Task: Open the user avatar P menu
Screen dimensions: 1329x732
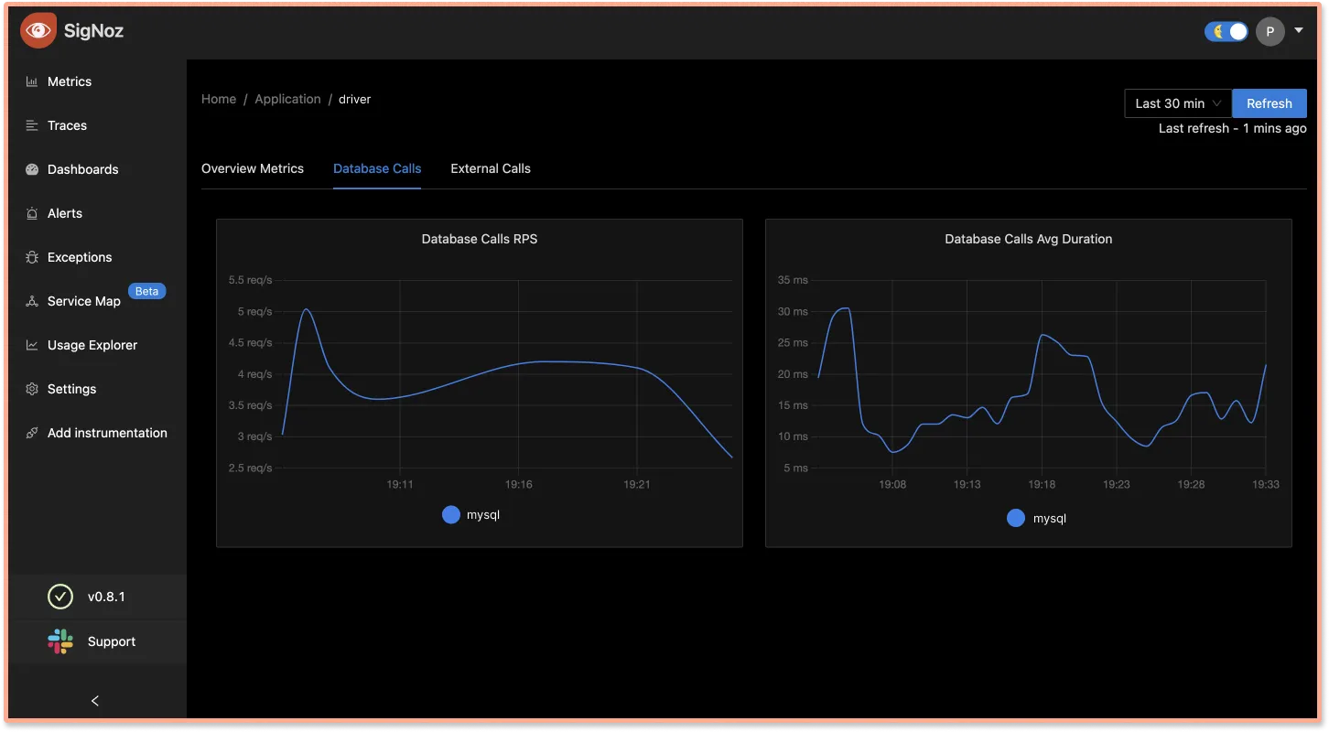Action: pos(1270,31)
